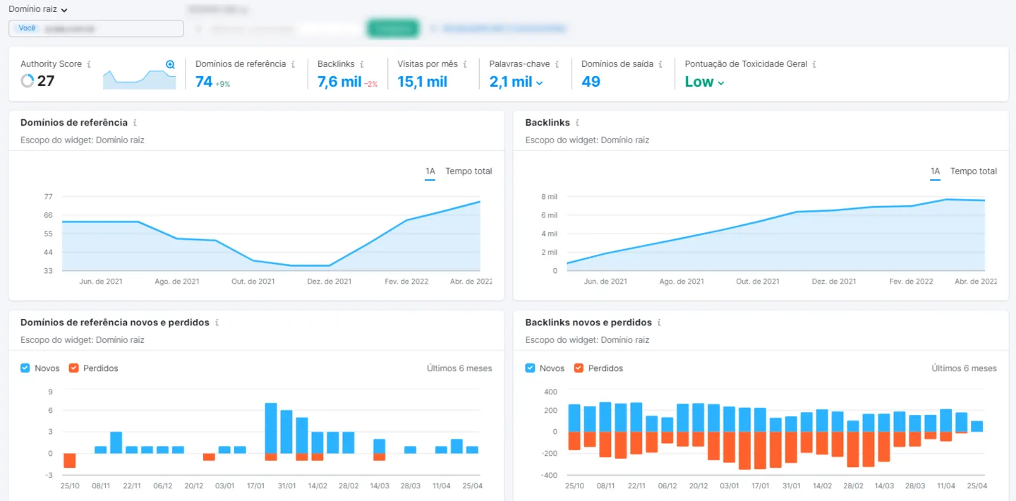This screenshot has height=501, width=1016.
Task: Select 1A tab in Backlinks chart
Action: click(x=936, y=171)
